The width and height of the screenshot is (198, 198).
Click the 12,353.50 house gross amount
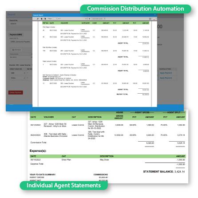(x=119, y=135)
